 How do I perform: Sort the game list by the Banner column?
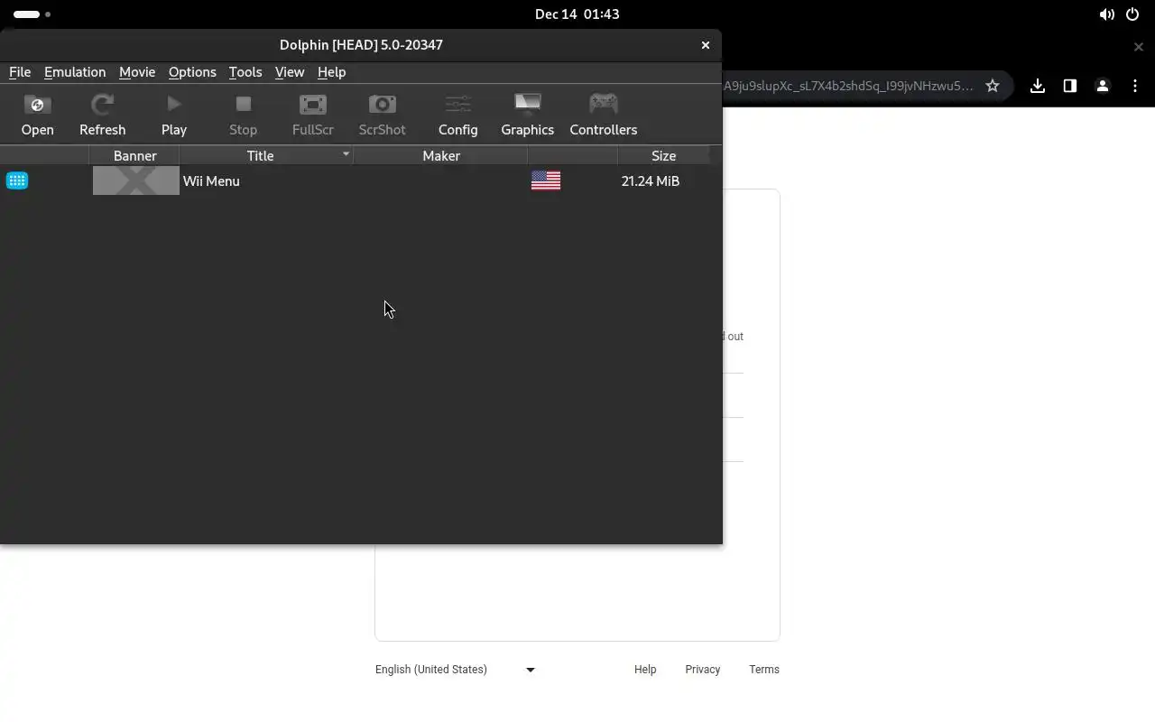tap(134, 155)
